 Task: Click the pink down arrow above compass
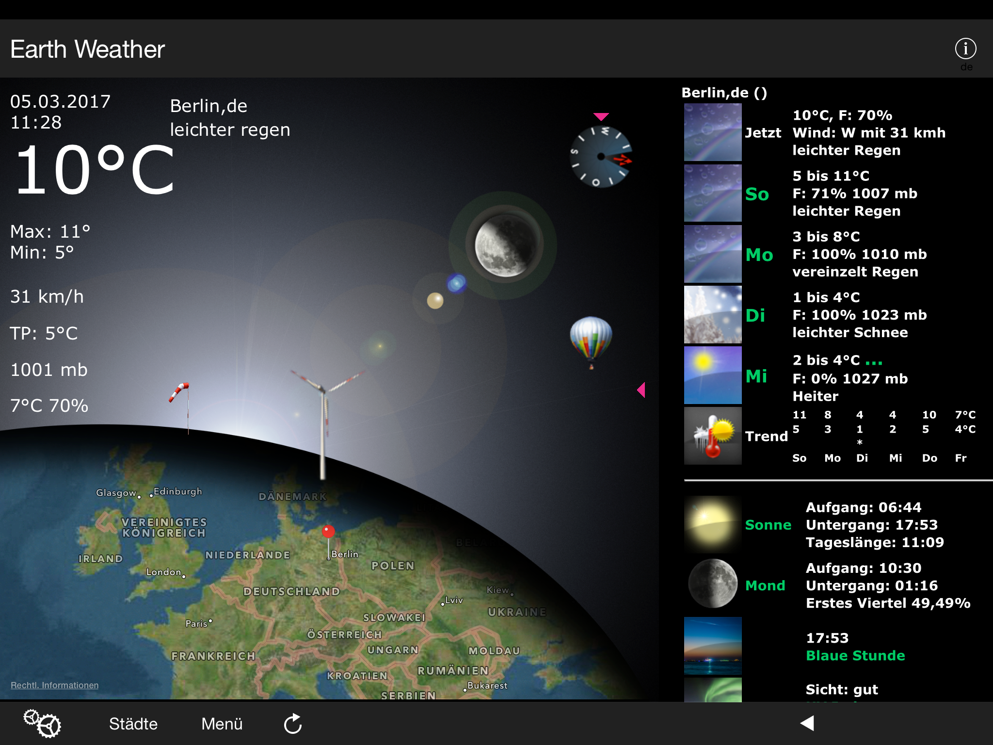601,116
